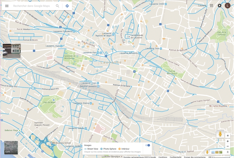This screenshot has height=158, width=234.
Task: Select the Lausanne-Chauderon train station icon
Action: point(74,31)
